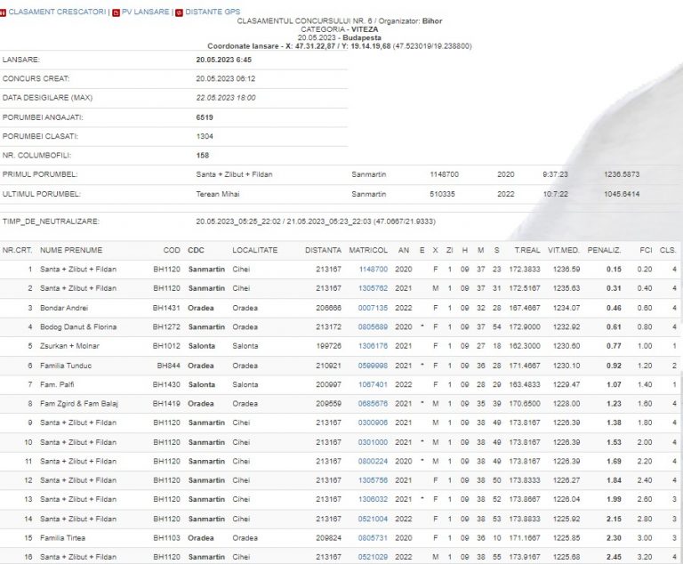Open the PV LANSARE link
The height and width of the screenshot is (564, 683).
click(146, 12)
